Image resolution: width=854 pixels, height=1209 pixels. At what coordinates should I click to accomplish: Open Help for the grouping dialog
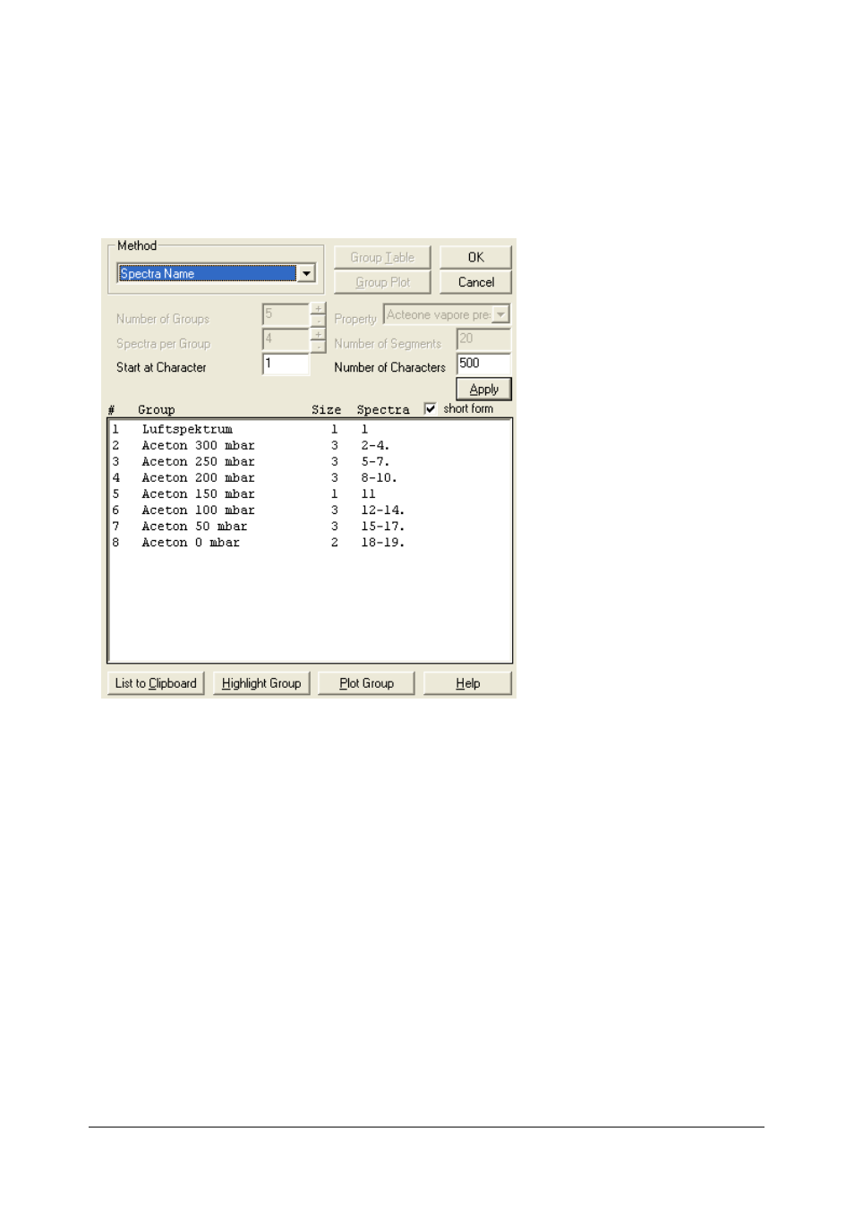[x=467, y=683]
